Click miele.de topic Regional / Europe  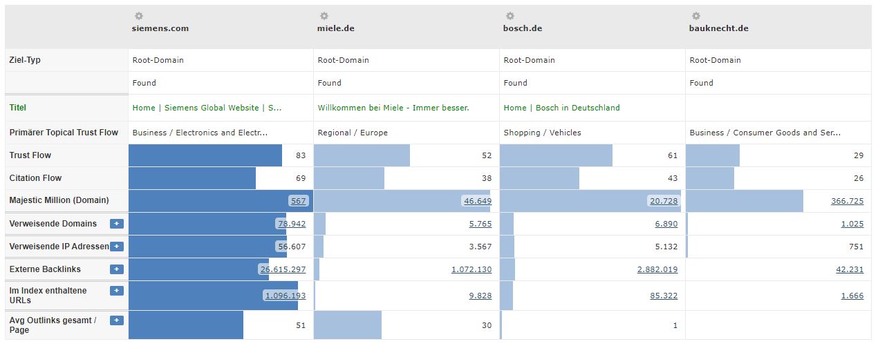tap(353, 133)
